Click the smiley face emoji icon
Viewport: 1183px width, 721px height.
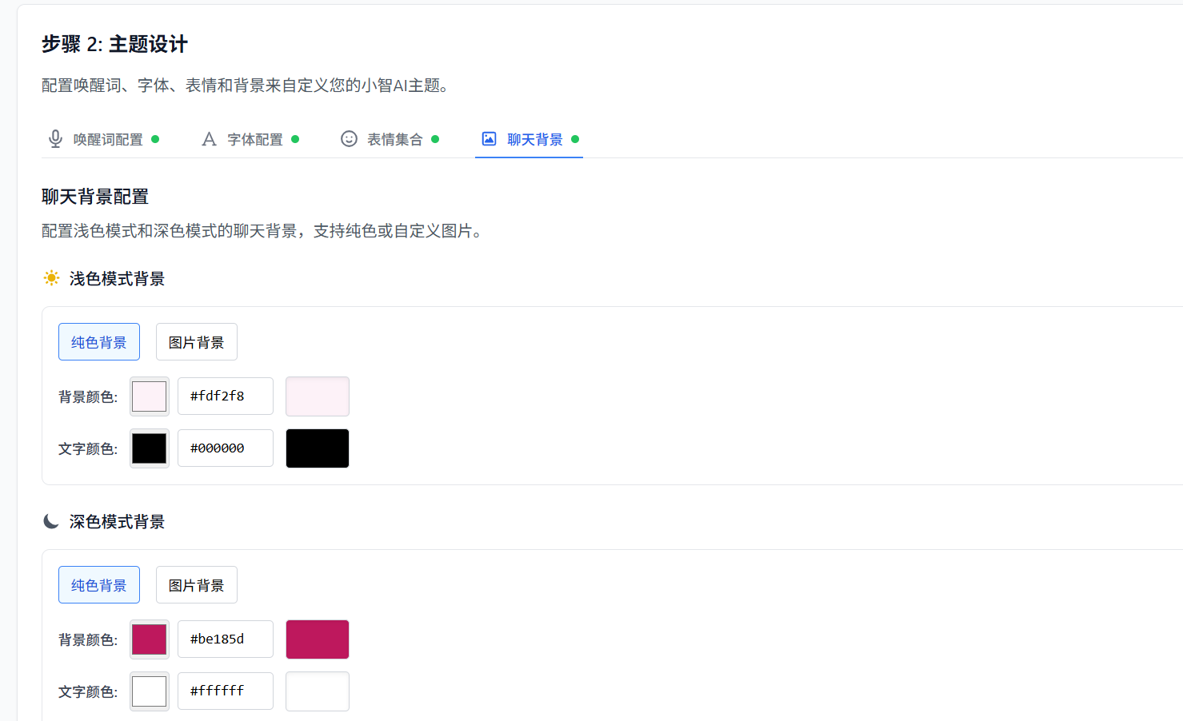click(349, 139)
